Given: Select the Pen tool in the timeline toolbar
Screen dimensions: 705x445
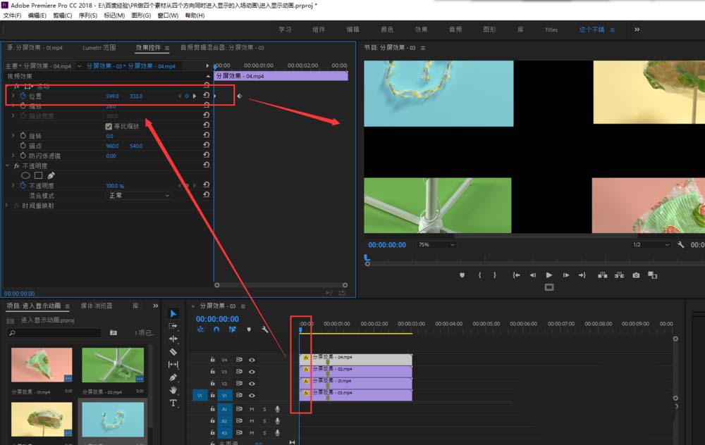Looking at the screenshot, I should pyautogui.click(x=173, y=377).
